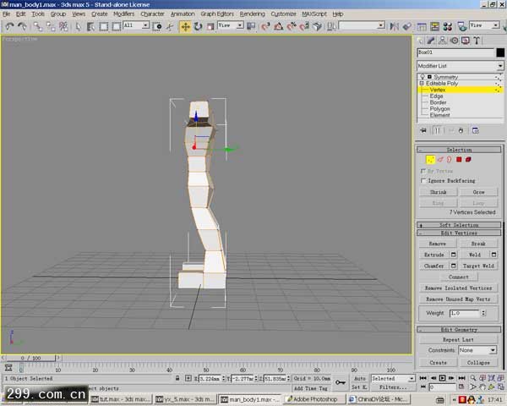Collapse the Edit Vertices rollout
The width and height of the screenshot is (507, 406).
459,233
